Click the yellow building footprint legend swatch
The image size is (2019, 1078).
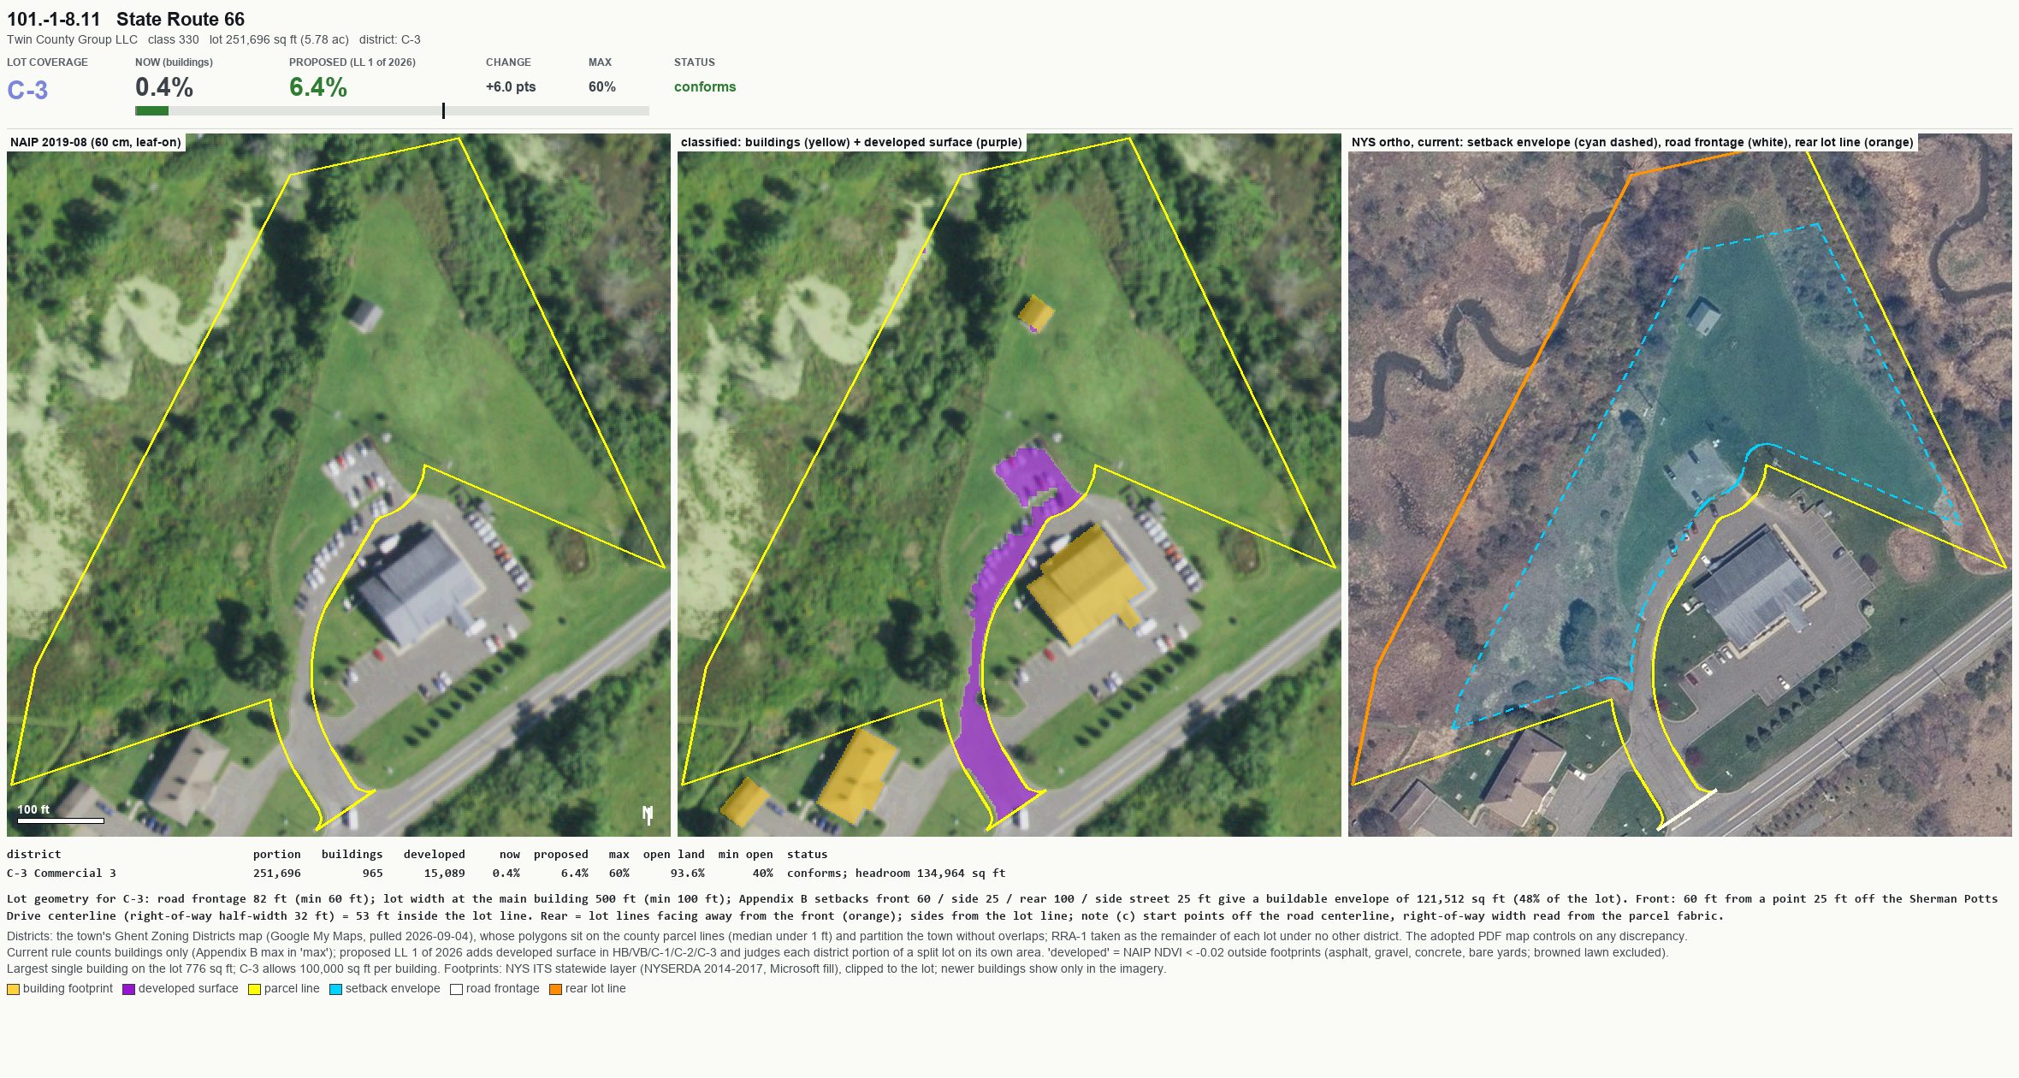(x=13, y=989)
